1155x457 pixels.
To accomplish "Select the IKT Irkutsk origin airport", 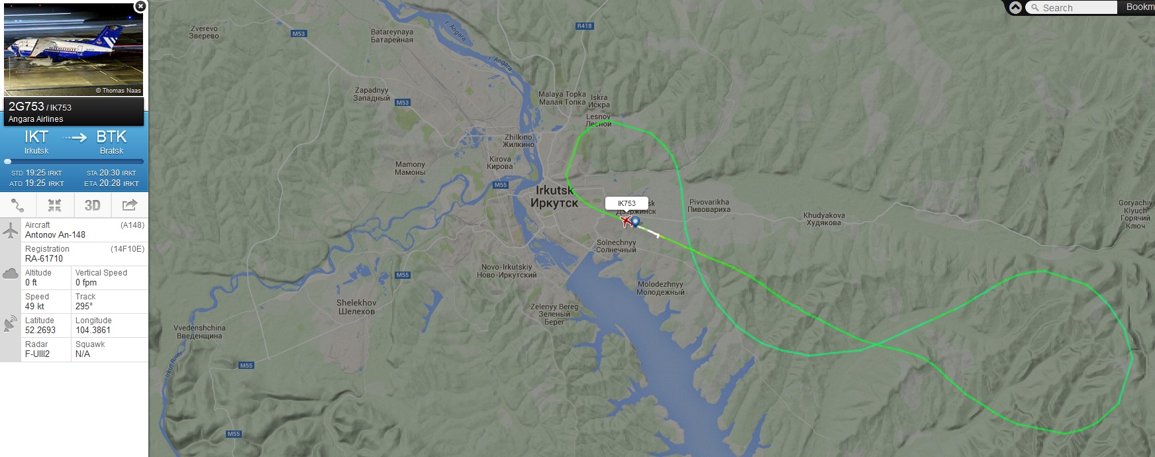I will click(36, 142).
